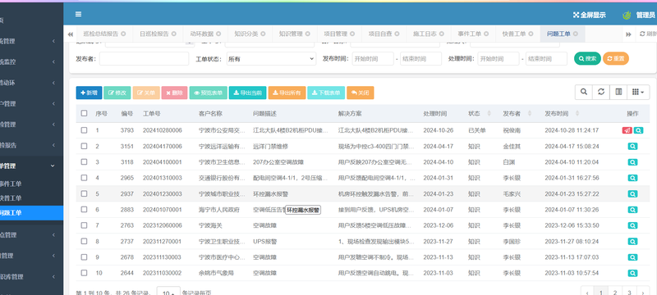This screenshot has height=295, width=657.
Task: Check the box for row 2965
Action: pyautogui.click(x=85, y=178)
